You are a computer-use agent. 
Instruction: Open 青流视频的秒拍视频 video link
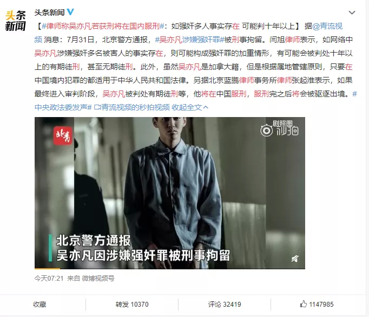pos(132,107)
